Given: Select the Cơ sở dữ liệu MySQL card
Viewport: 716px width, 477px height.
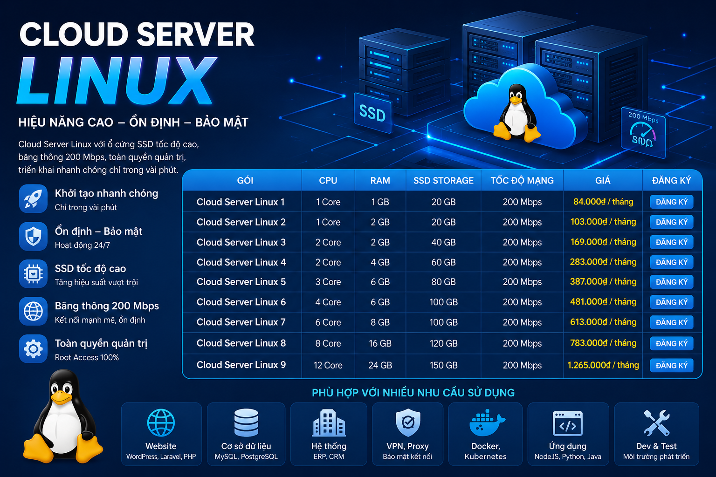Looking at the screenshot, I should [246, 434].
